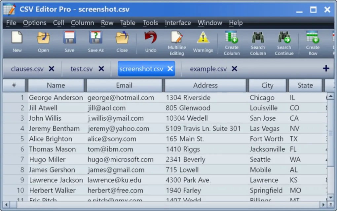Switch to the clauses.csv tab
This screenshot has height=211, width=337.
(27, 69)
